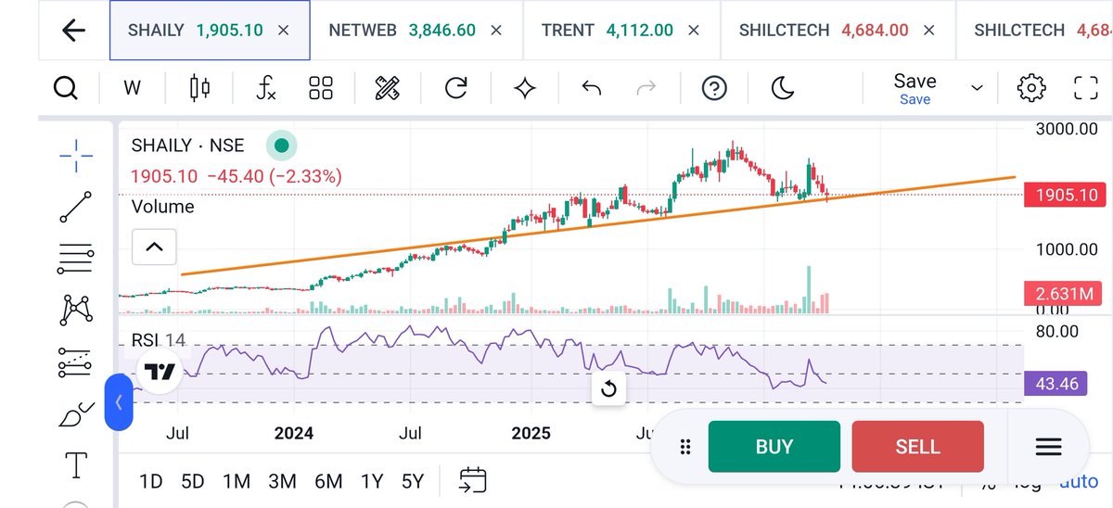Click the SELL button

coord(917,447)
